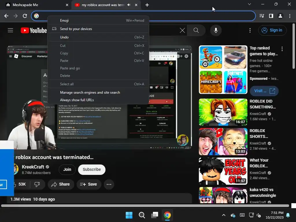Click the video player area
This screenshot has width=296, height=222.
[x=99, y=97]
